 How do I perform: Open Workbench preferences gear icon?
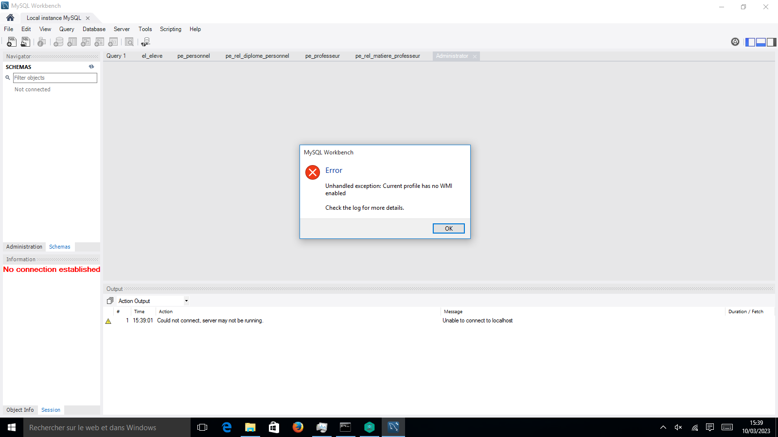(x=735, y=42)
